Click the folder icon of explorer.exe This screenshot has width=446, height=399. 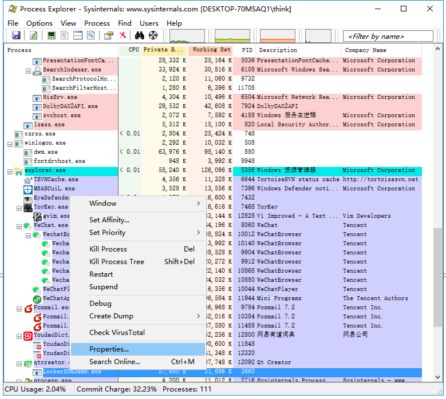click(x=19, y=171)
